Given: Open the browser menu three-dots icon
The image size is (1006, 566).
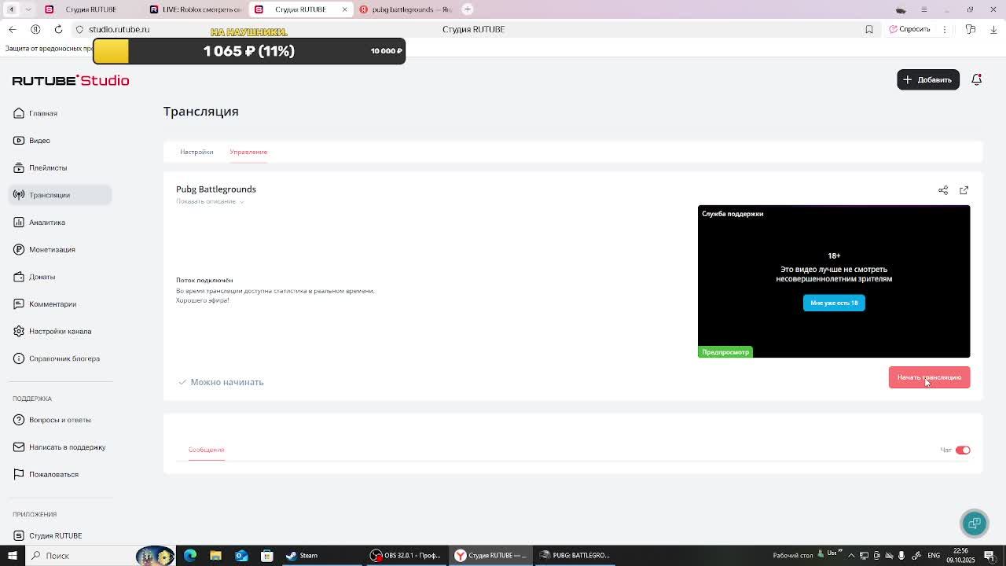Looking at the screenshot, I should pos(945,29).
